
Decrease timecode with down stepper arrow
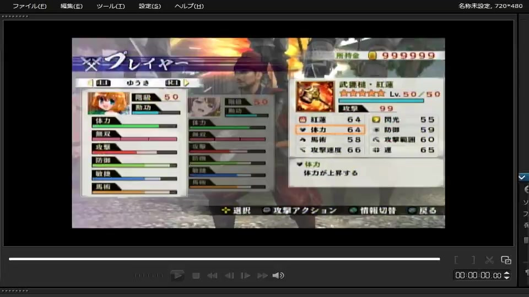pyautogui.click(x=507, y=277)
